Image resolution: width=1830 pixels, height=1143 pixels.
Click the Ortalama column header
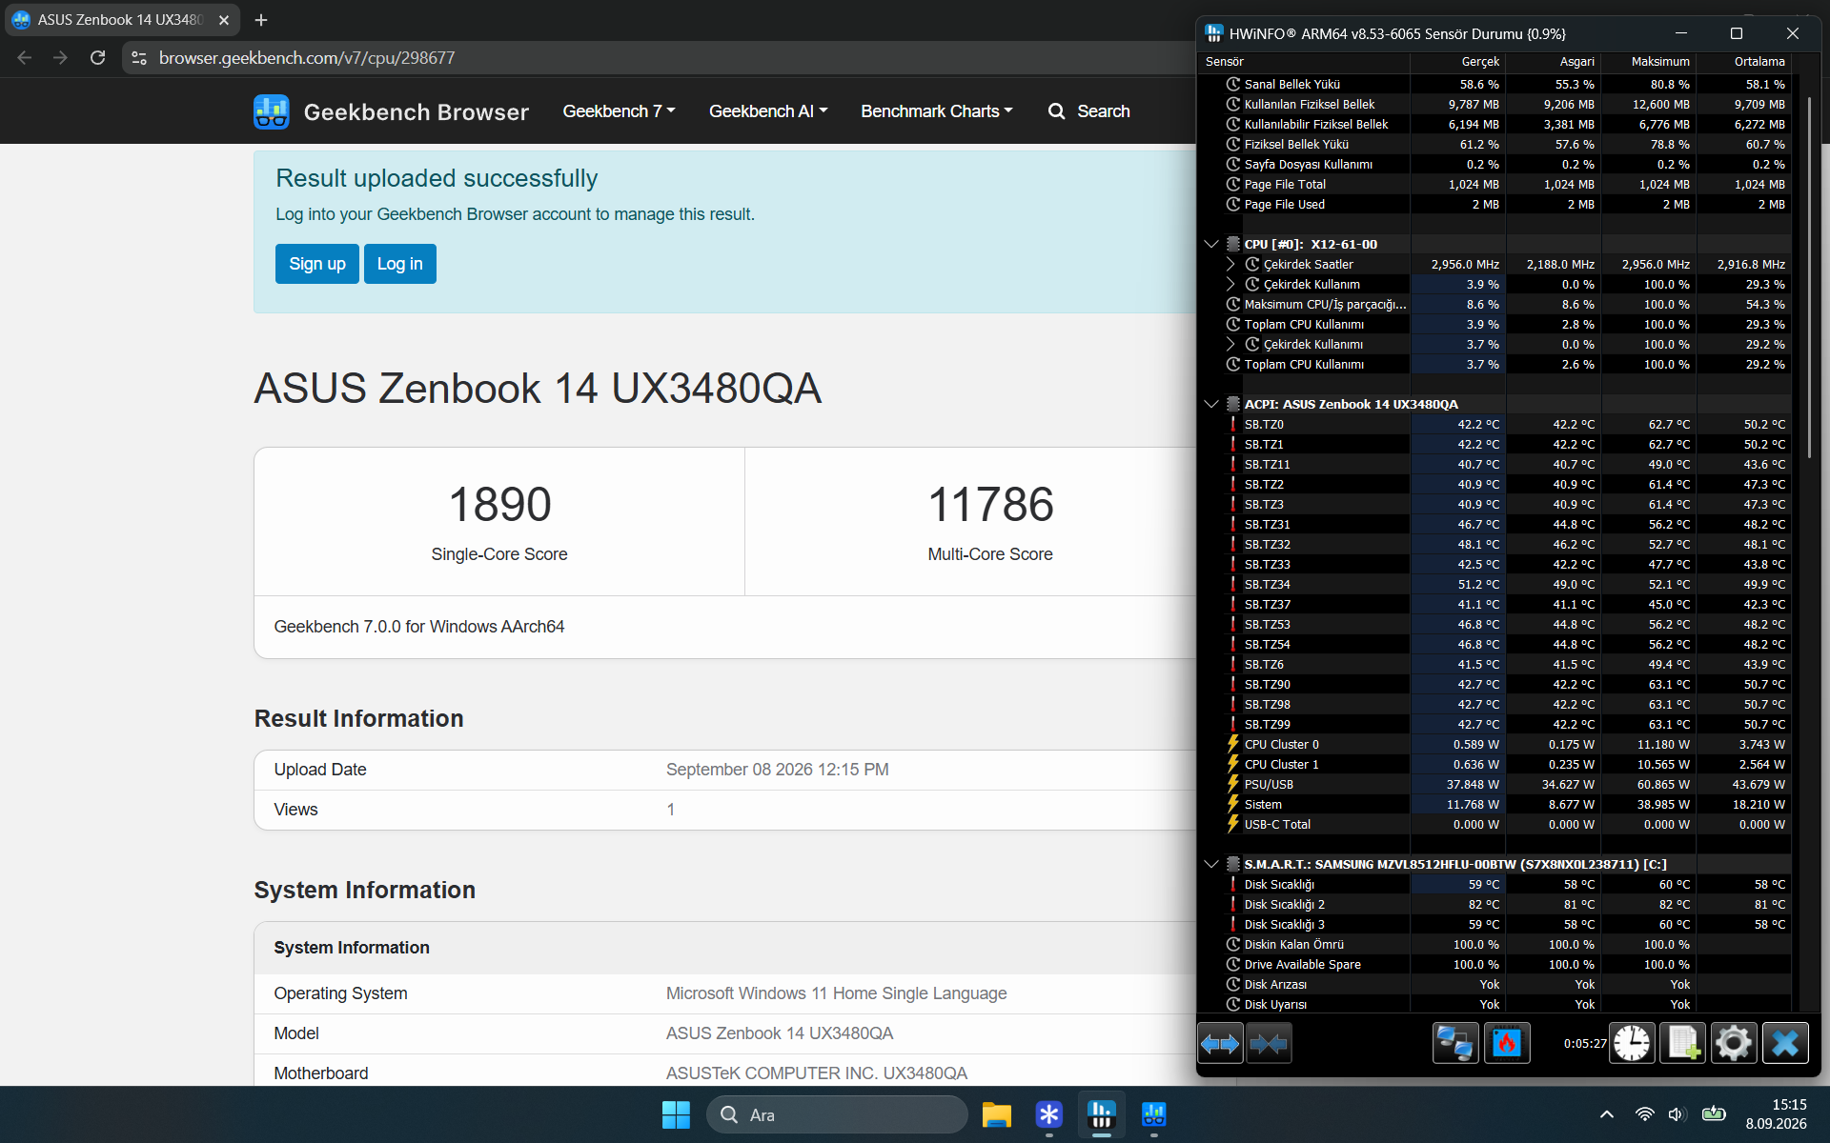(x=1744, y=62)
